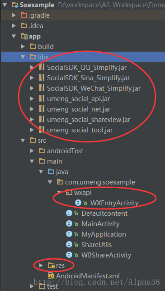Click the red .gradle folder icon

tap(24, 15)
